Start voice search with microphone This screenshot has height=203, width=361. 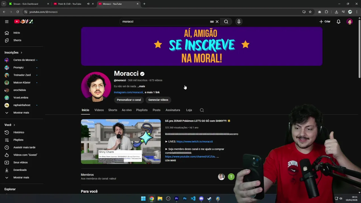point(239,21)
